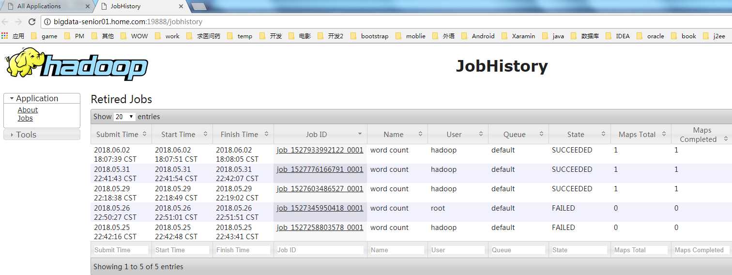Open the oracle bookmarks folder

point(650,36)
